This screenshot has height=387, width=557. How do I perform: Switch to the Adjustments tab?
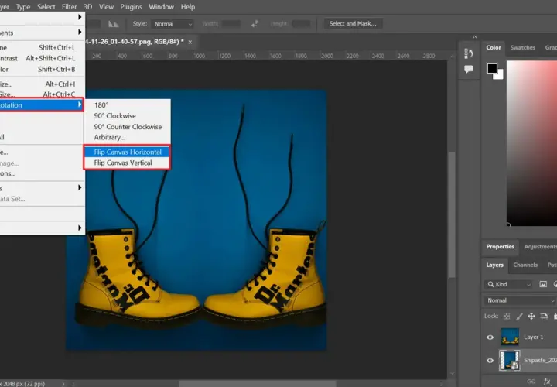point(540,247)
